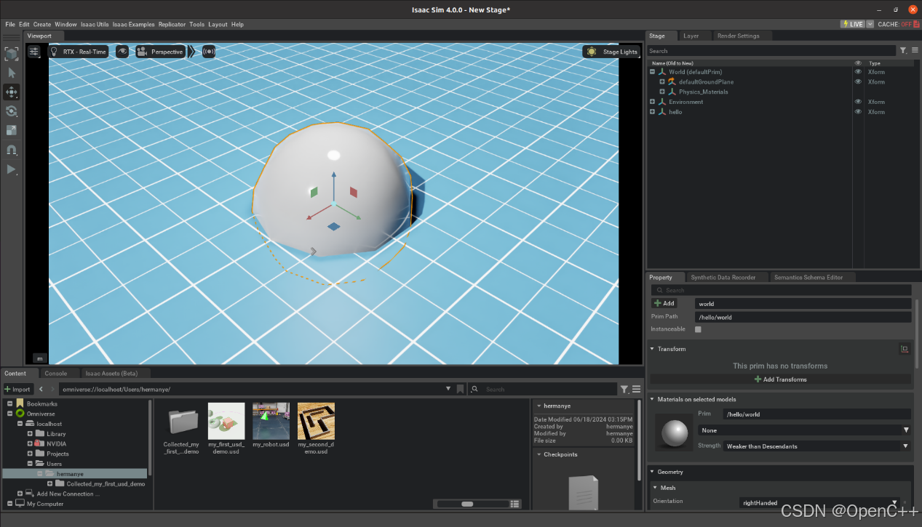Open the Layout menu

218,24
